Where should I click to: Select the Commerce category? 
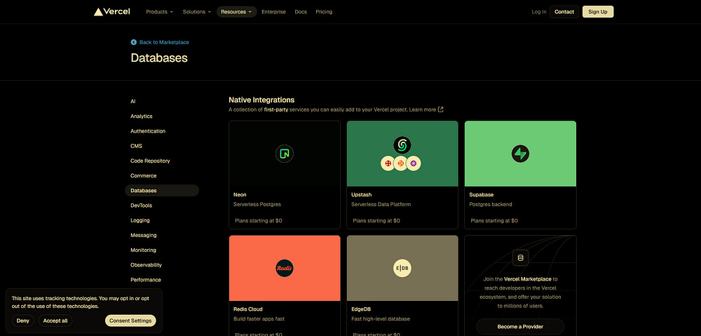144,176
